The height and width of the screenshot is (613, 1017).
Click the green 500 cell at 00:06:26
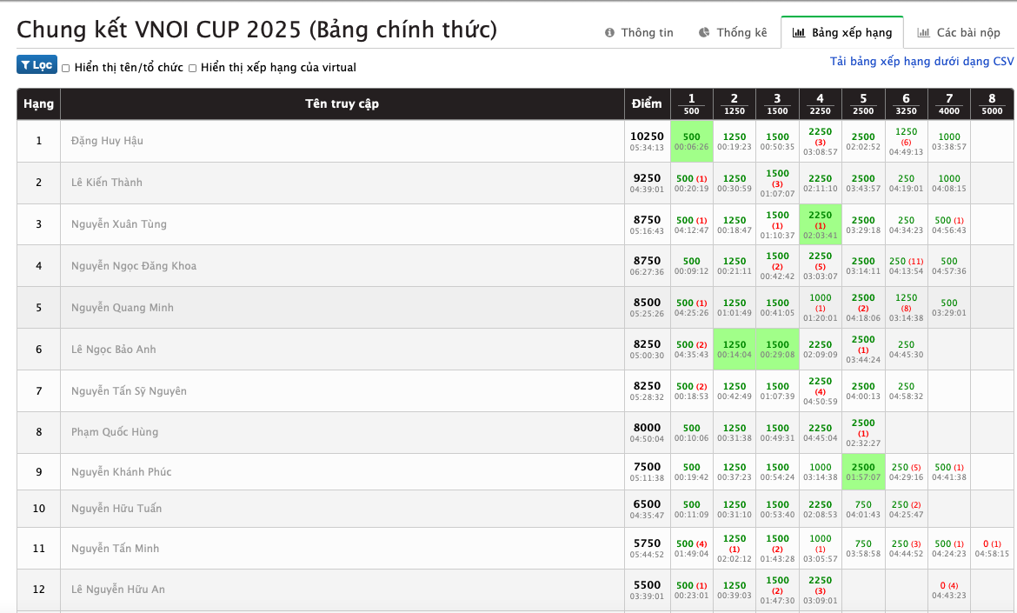691,141
